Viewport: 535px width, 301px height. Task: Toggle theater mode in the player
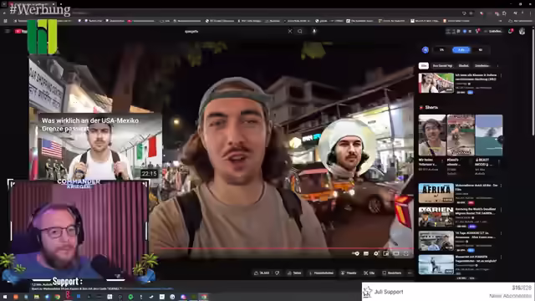395,253
